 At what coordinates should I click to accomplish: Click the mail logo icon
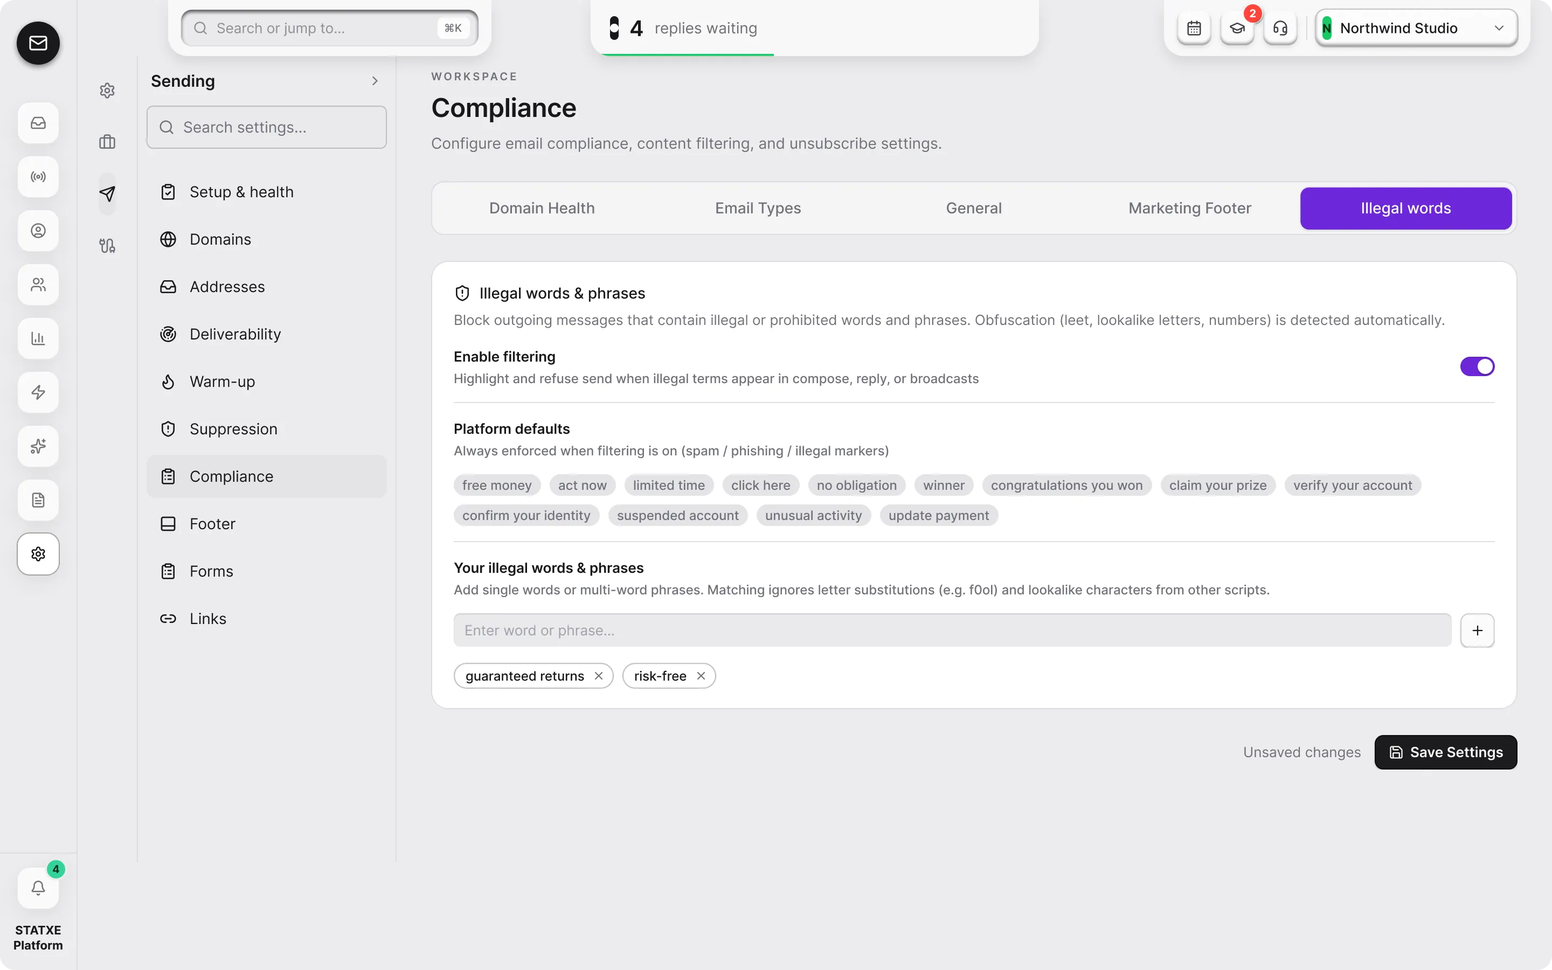(38, 43)
